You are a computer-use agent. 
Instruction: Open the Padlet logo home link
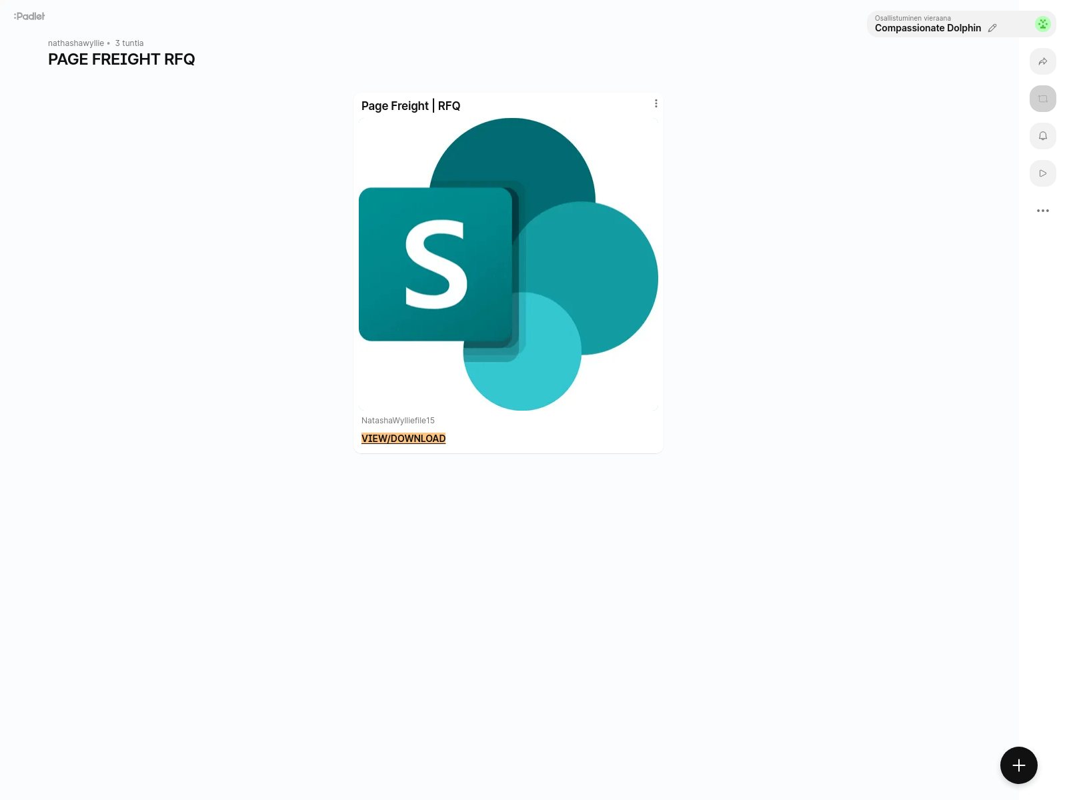point(29,16)
